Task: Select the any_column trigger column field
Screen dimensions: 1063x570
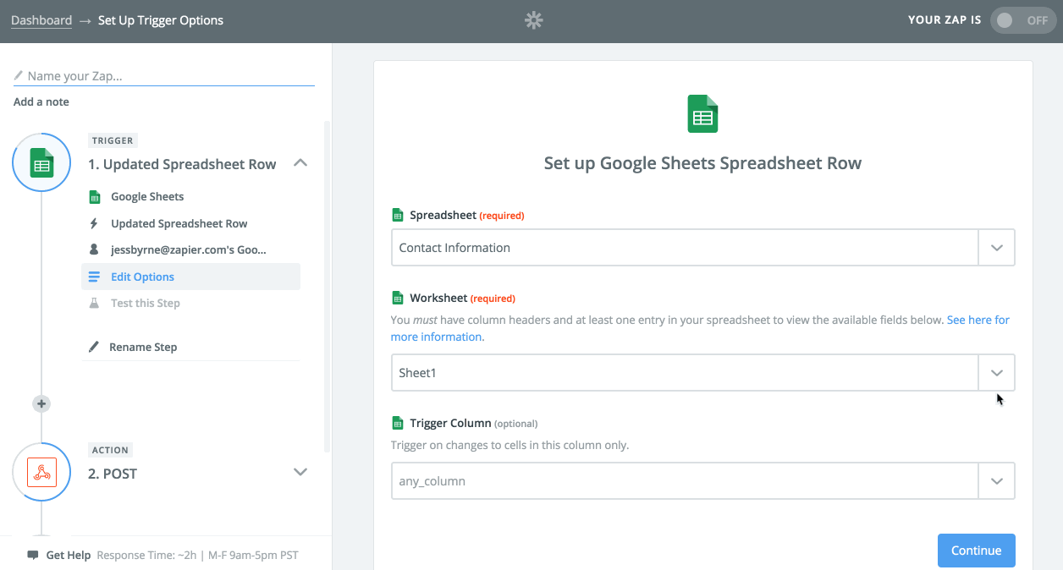Action: click(x=685, y=481)
